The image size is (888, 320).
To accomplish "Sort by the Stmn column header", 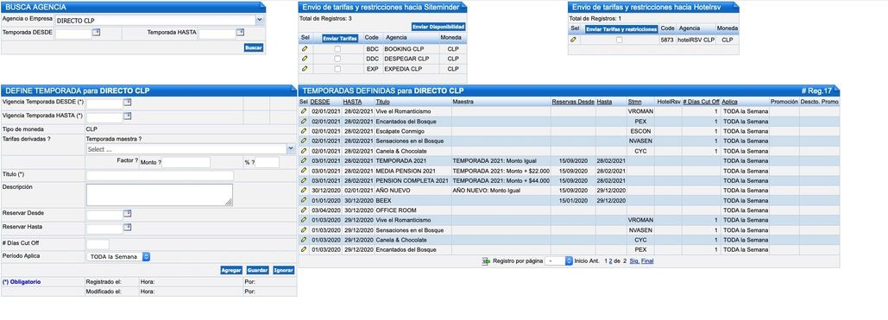I will click(634, 102).
